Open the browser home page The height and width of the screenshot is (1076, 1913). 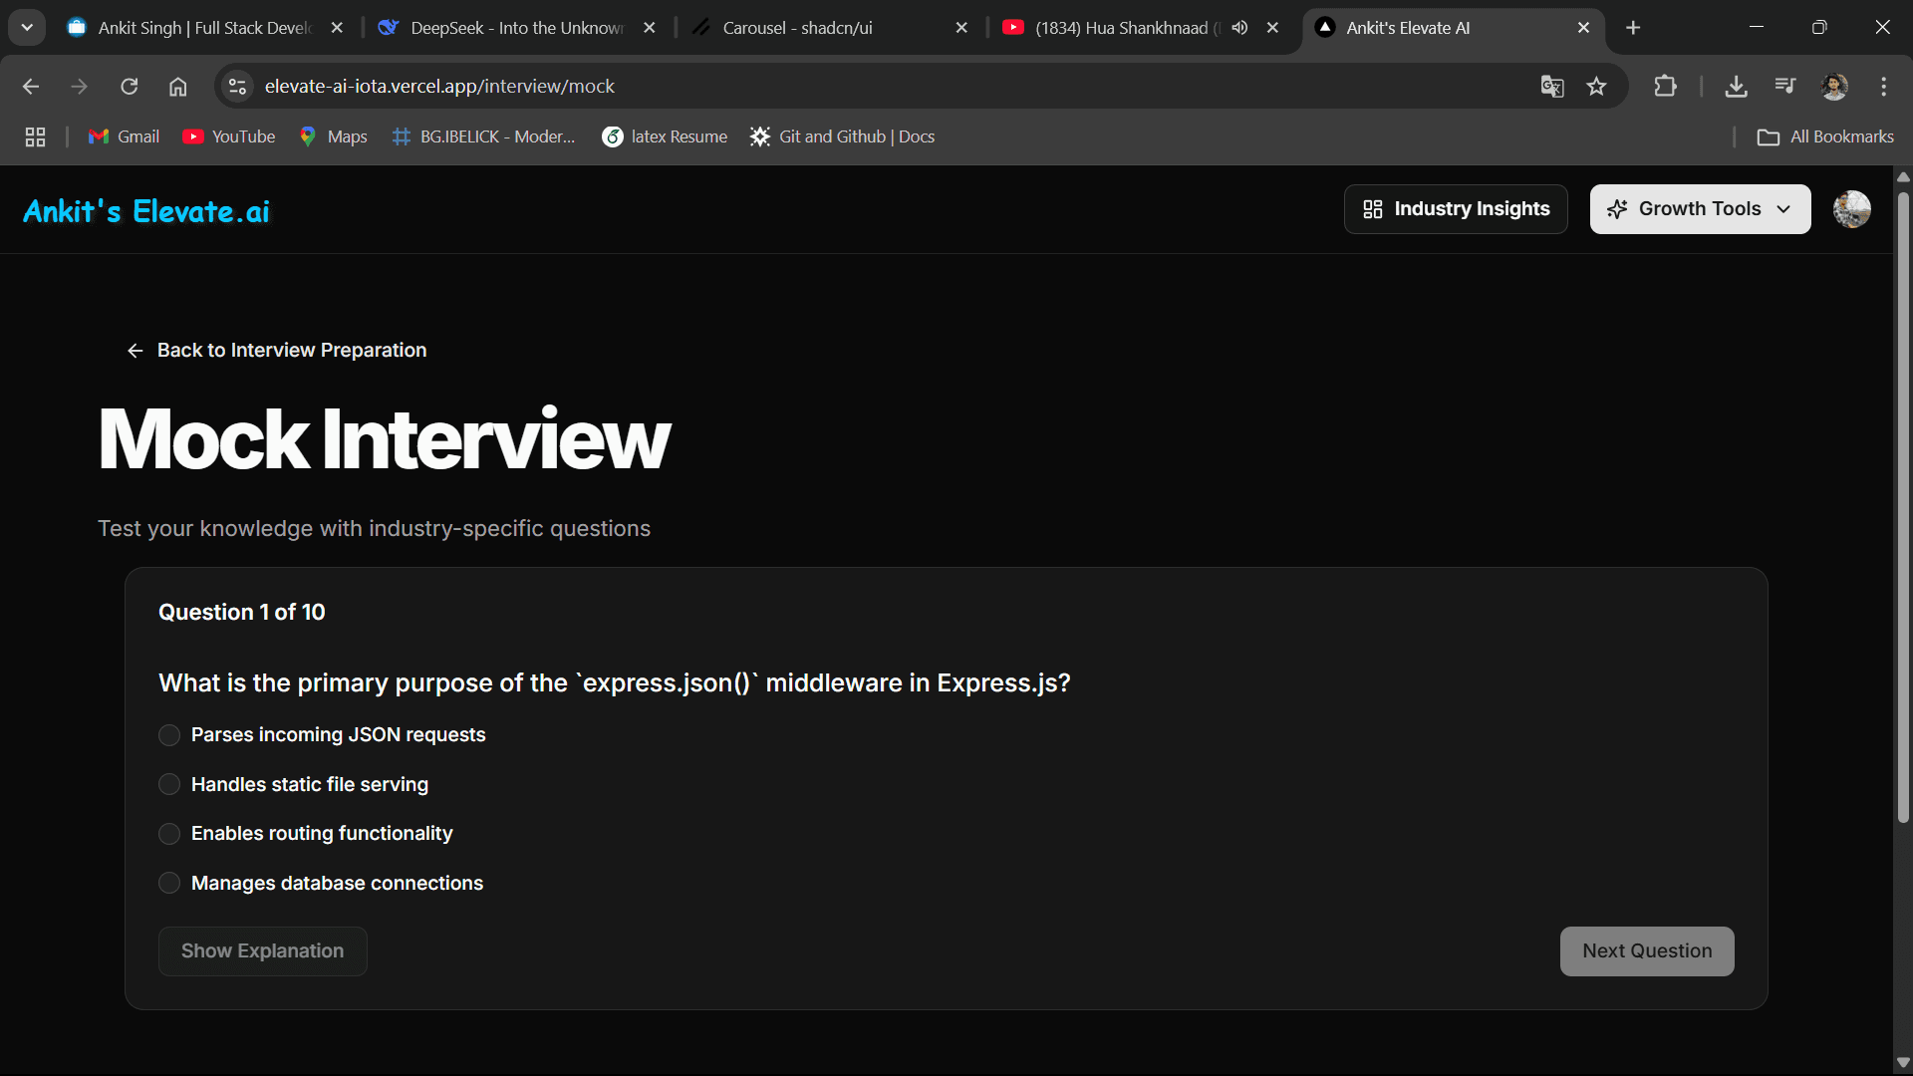click(x=178, y=87)
